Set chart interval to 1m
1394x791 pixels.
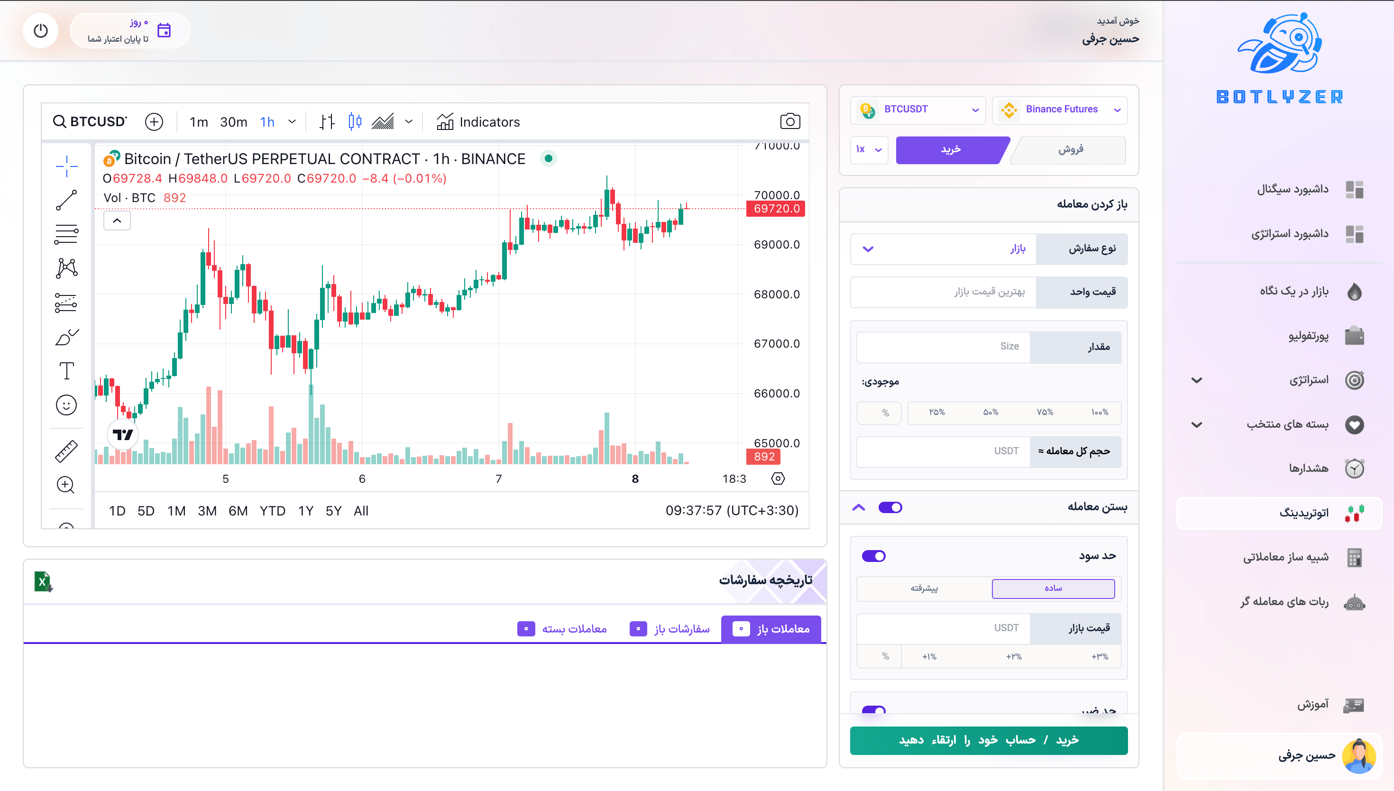[x=199, y=122]
